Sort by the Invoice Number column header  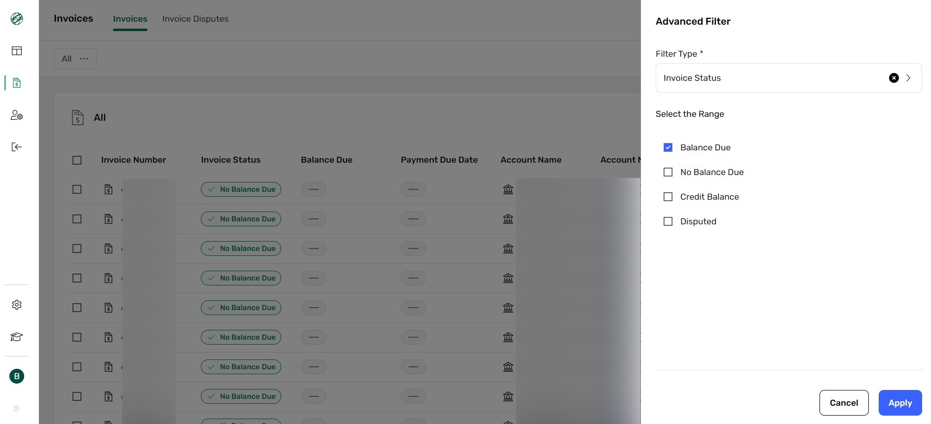[134, 160]
